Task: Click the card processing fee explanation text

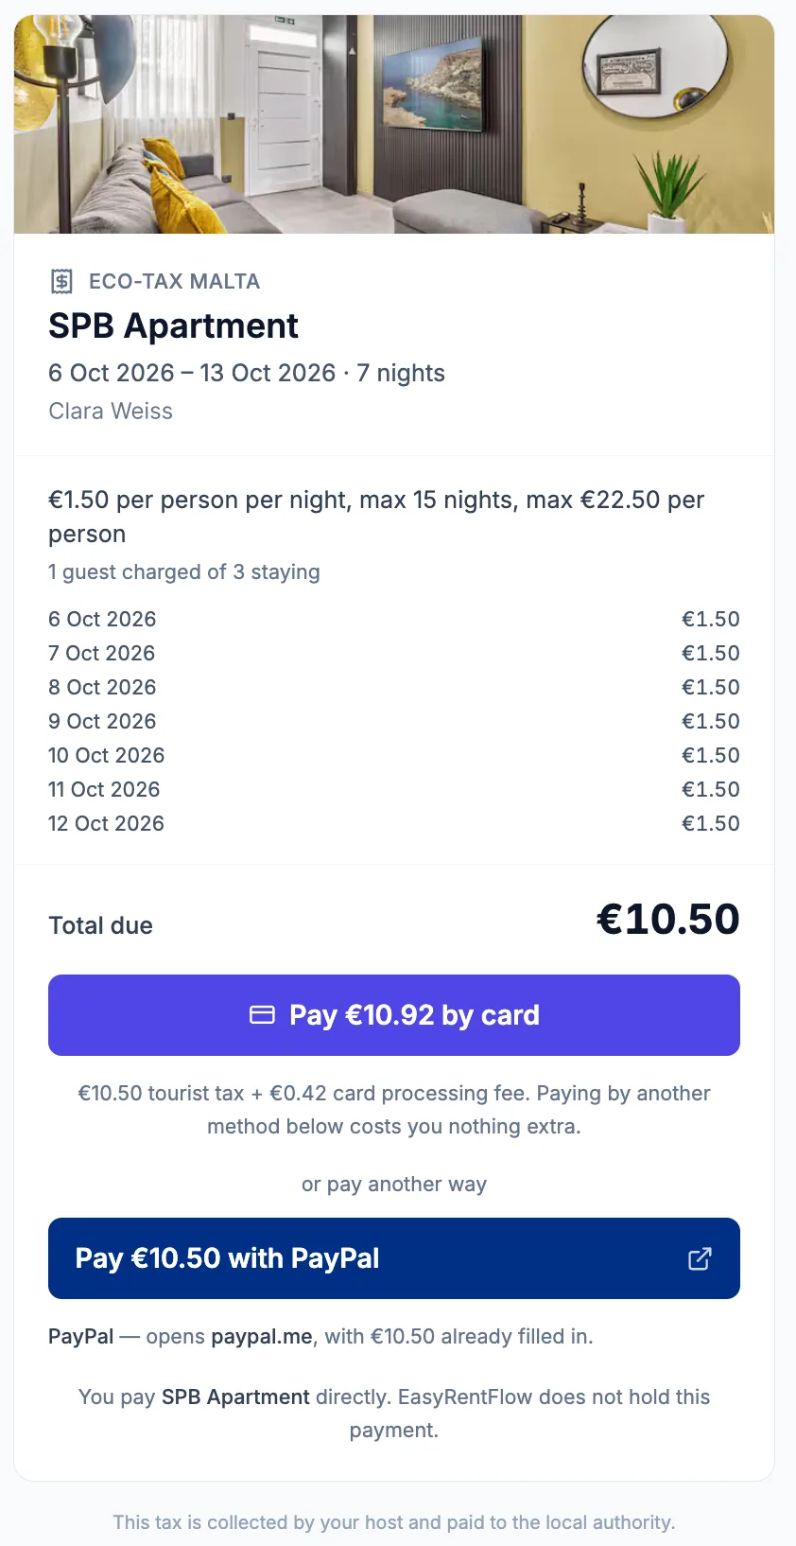Action: (x=394, y=1110)
